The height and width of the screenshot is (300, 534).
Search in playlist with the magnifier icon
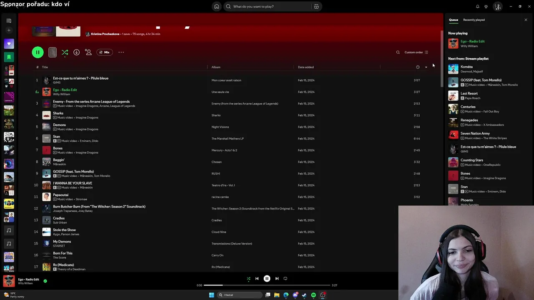398,52
